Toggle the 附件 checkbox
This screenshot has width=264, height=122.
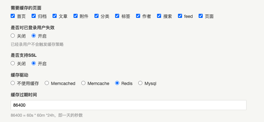75,16
